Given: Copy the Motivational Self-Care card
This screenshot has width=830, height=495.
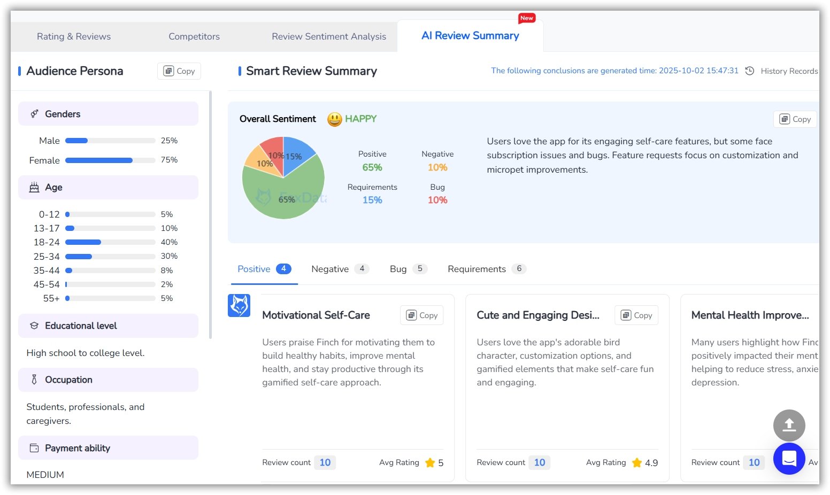Looking at the screenshot, I should 422,315.
